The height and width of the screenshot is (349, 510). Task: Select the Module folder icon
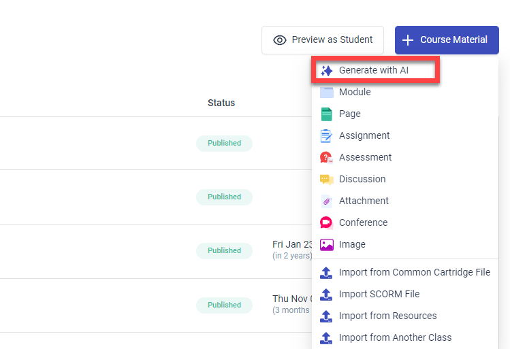327,93
